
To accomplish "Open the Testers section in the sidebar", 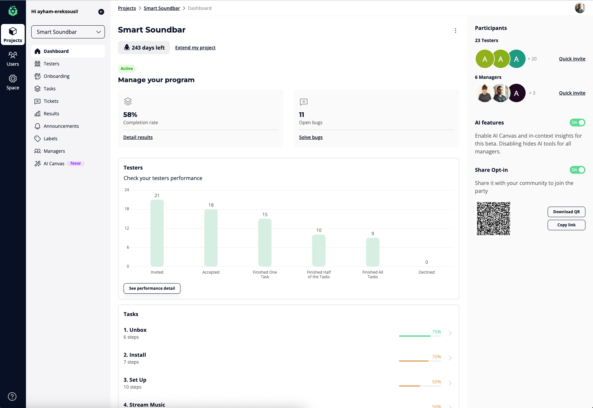I will pos(51,64).
